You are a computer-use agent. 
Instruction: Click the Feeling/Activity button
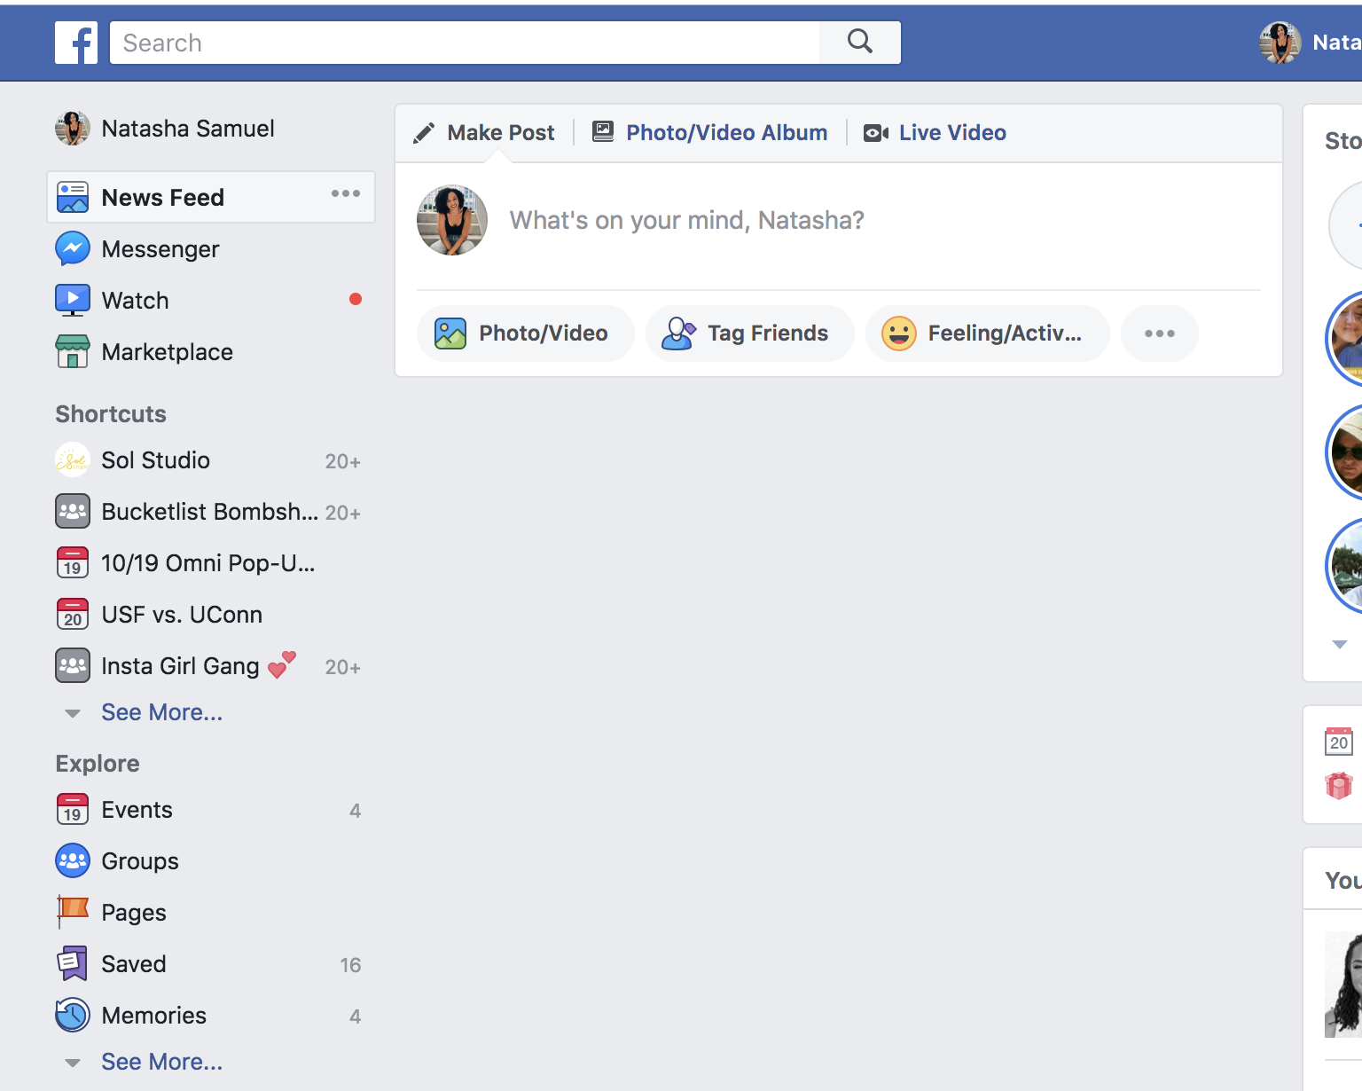[x=988, y=334]
